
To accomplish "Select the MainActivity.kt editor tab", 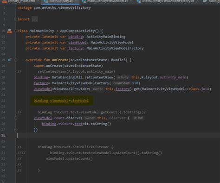I will 61,1.
